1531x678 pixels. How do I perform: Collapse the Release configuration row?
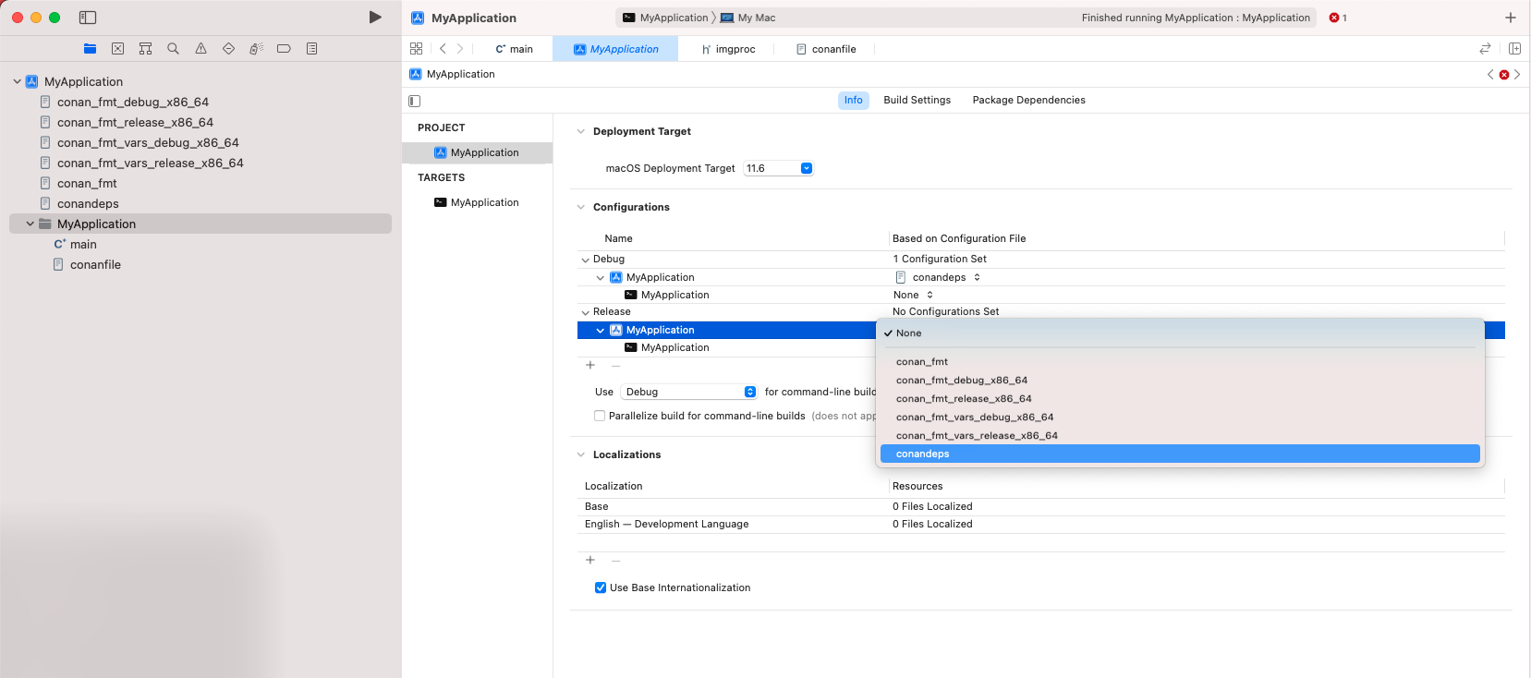tap(585, 313)
